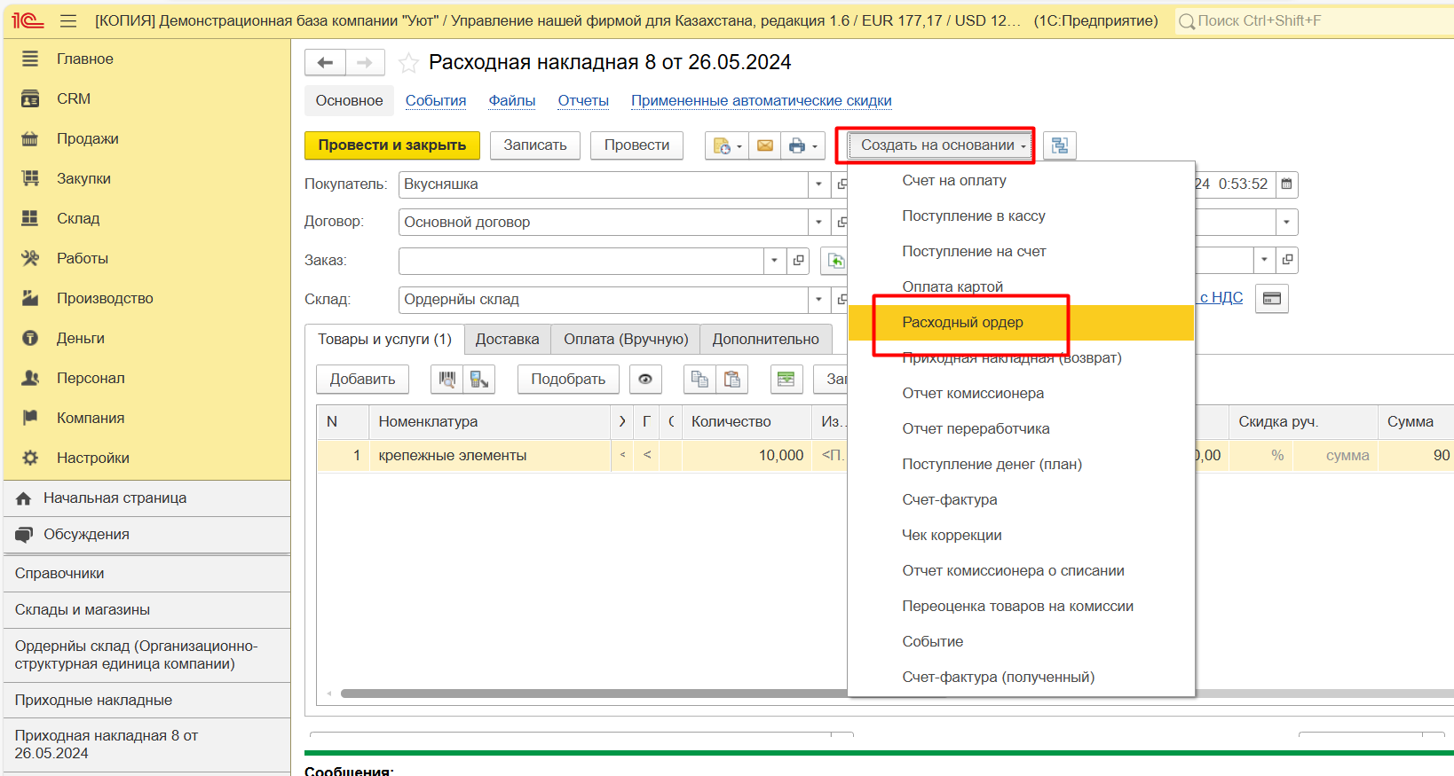The height and width of the screenshot is (776, 1454).
Task: Expand the Покупатель dropdown arrow
Action: [818, 184]
